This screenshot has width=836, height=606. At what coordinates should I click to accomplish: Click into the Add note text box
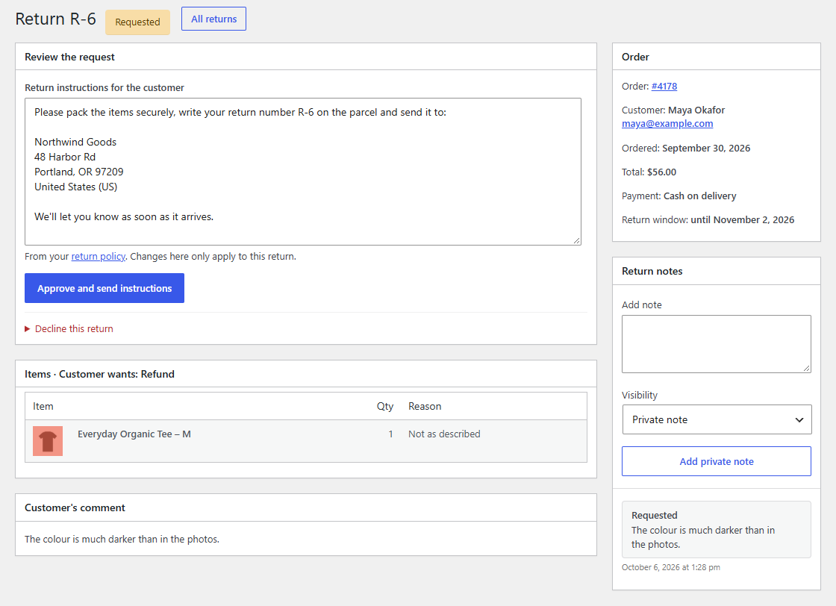click(x=716, y=344)
